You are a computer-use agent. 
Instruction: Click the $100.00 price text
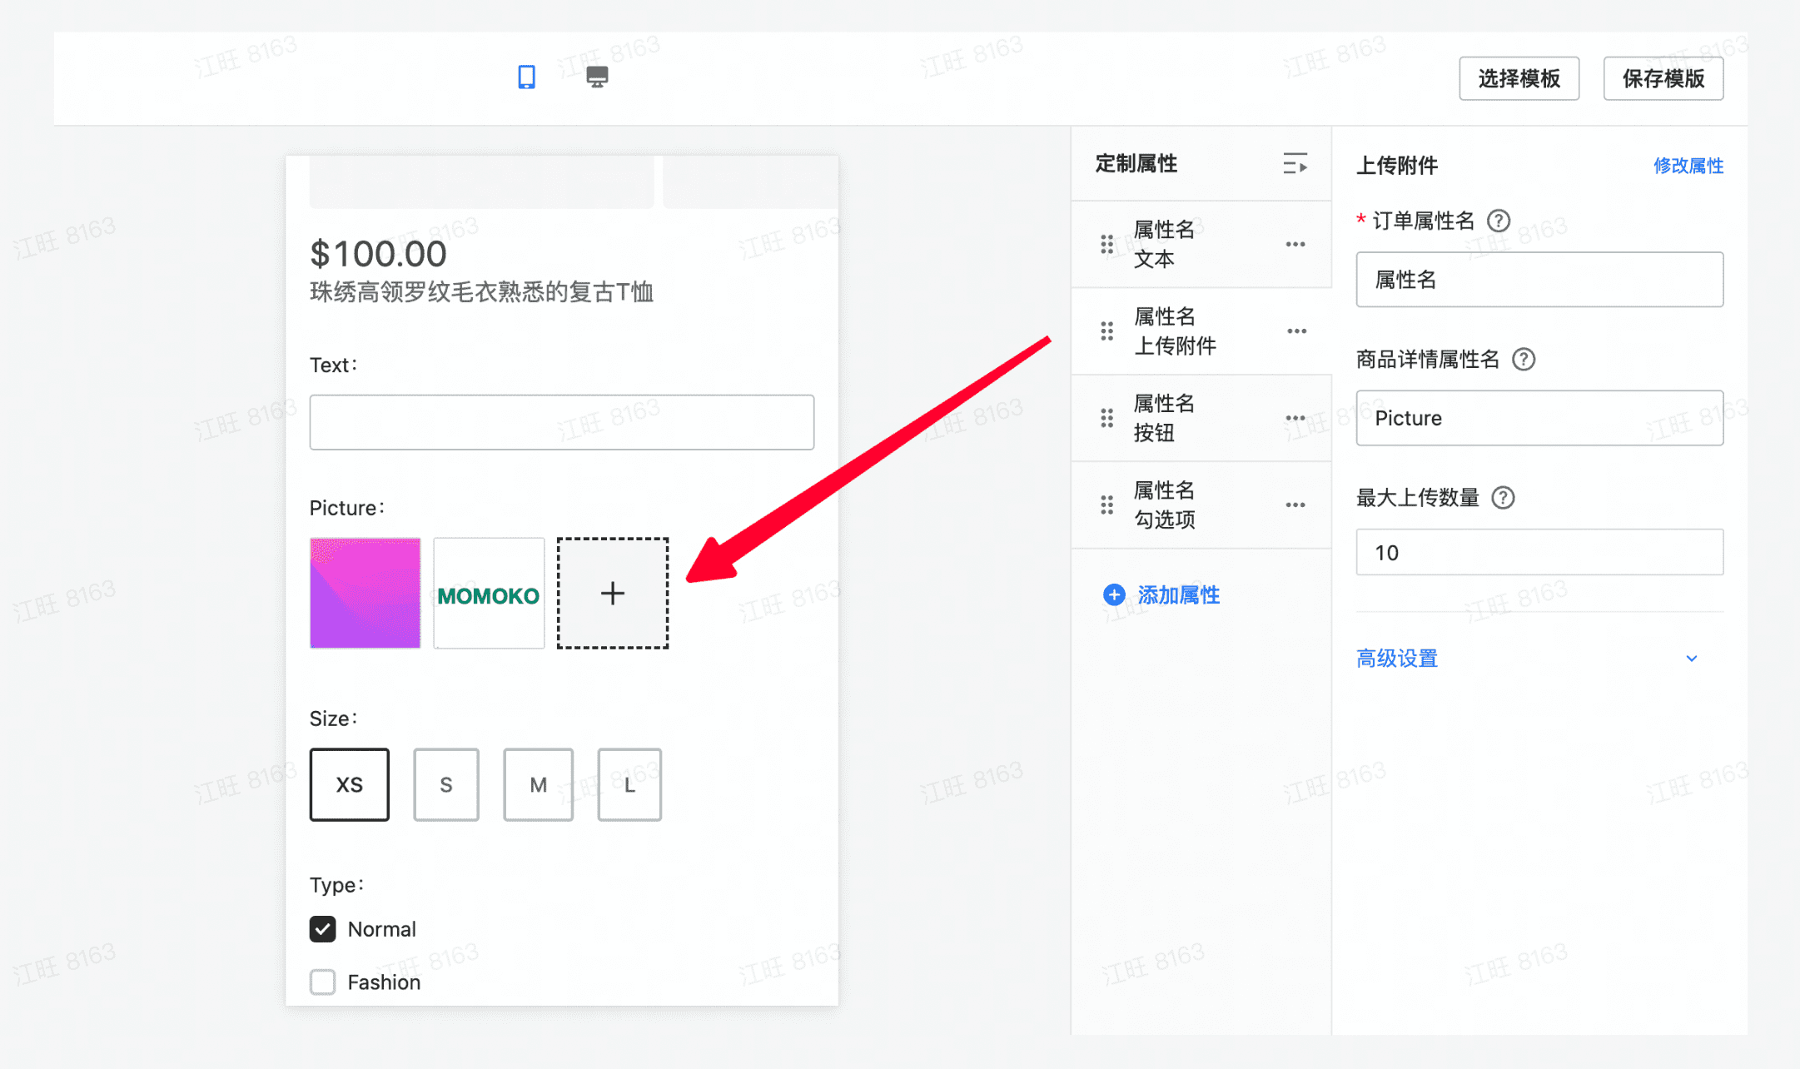[x=379, y=253]
